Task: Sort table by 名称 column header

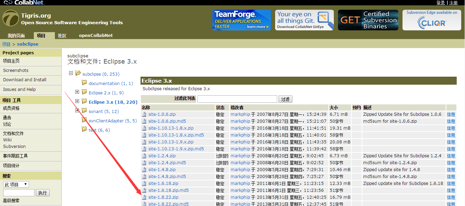Action: click(146, 108)
